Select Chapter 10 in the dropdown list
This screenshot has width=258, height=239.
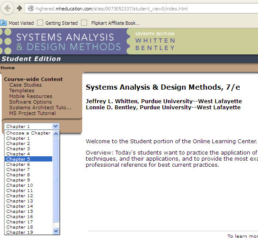click(x=28, y=185)
